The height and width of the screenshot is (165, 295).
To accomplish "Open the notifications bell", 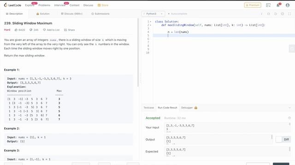I will click(x=278, y=5).
